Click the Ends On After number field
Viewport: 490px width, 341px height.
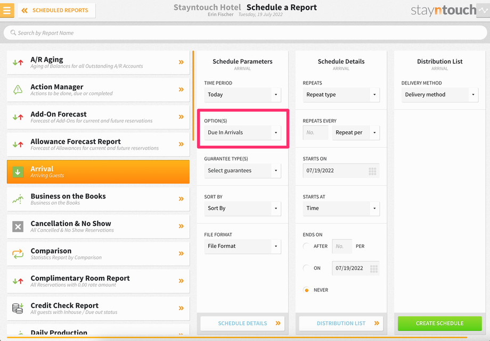[x=342, y=246]
